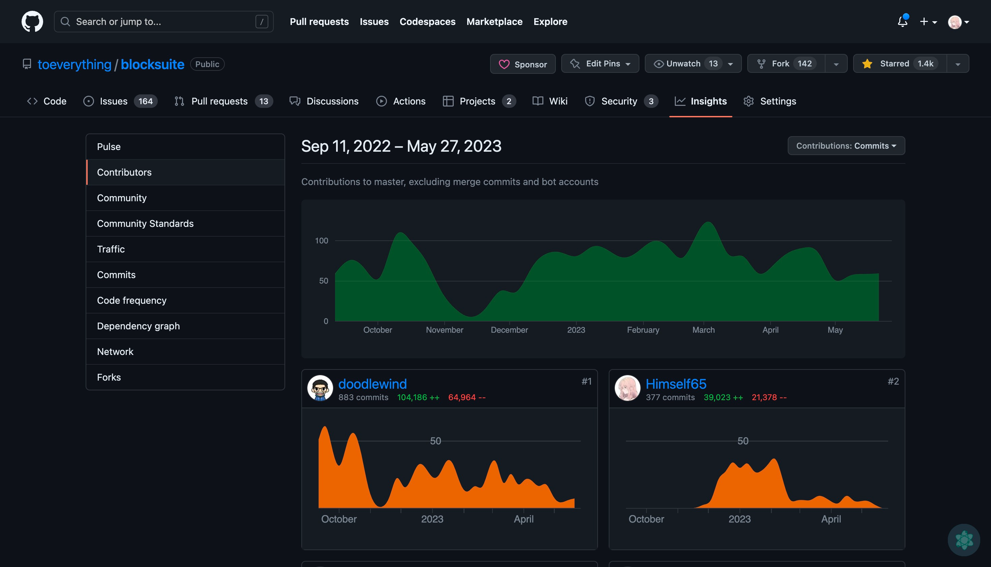Focus the Search or jump to field

point(163,22)
